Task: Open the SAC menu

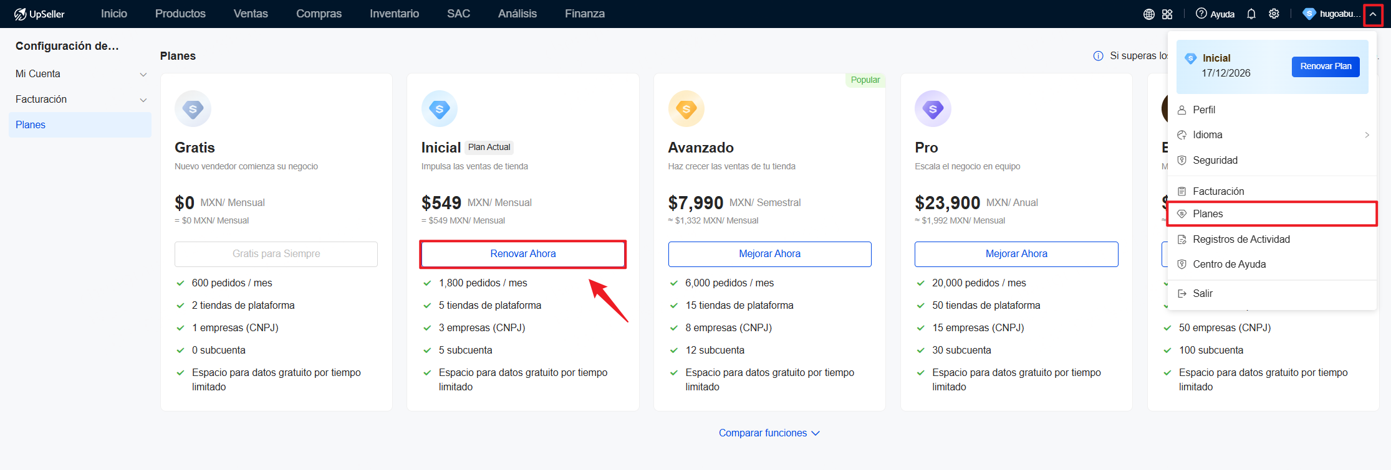Action: [458, 14]
